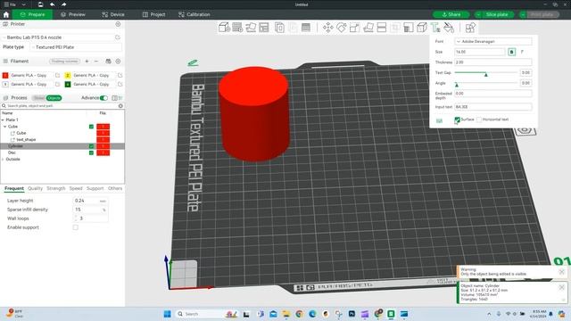Open the Support painting tool
The width and height of the screenshot is (571, 321).
409,28
